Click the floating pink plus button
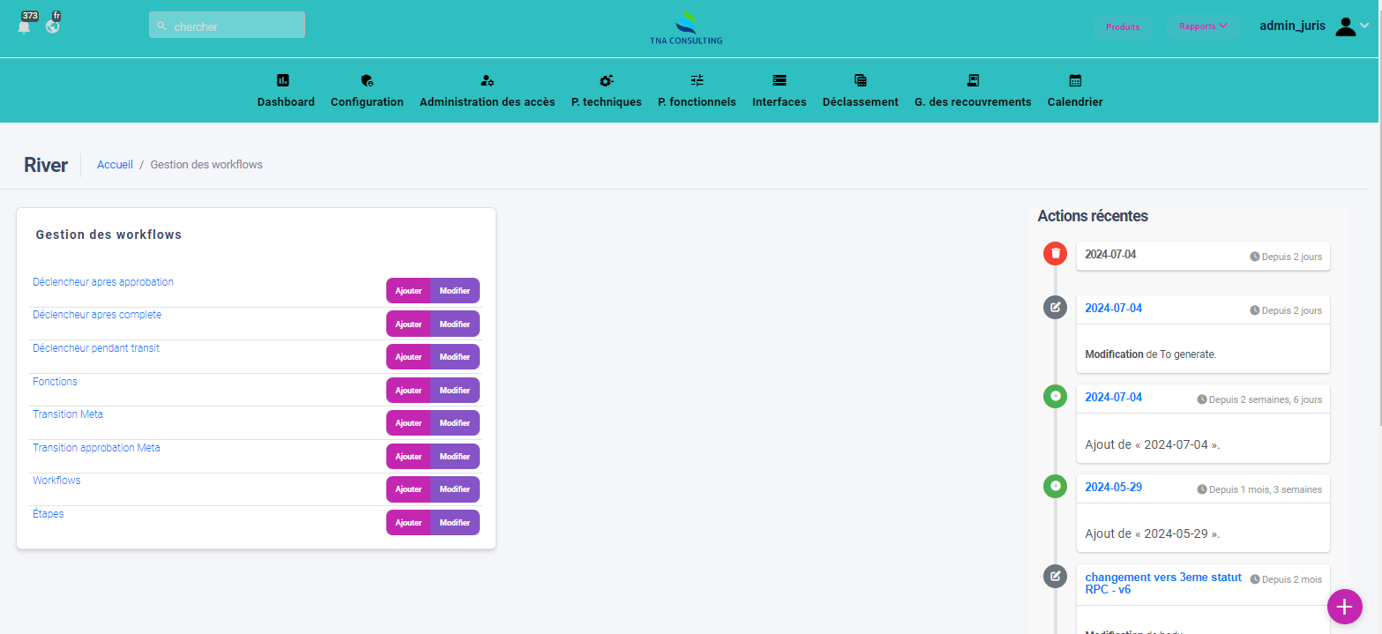 pyautogui.click(x=1344, y=607)
